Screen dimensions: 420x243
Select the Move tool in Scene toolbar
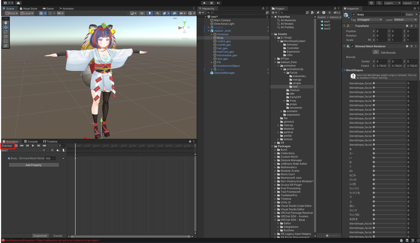click(x=6, y=27)
